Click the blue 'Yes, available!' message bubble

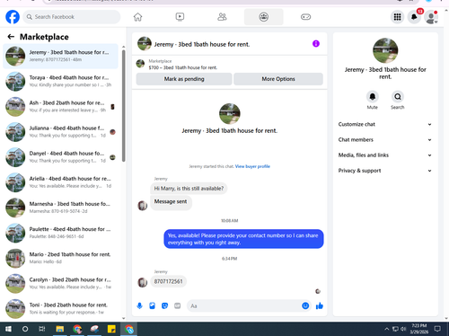click(243, 239)
